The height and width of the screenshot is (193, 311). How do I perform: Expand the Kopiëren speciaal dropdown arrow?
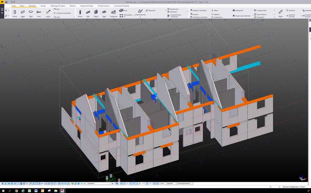[301, 16]
